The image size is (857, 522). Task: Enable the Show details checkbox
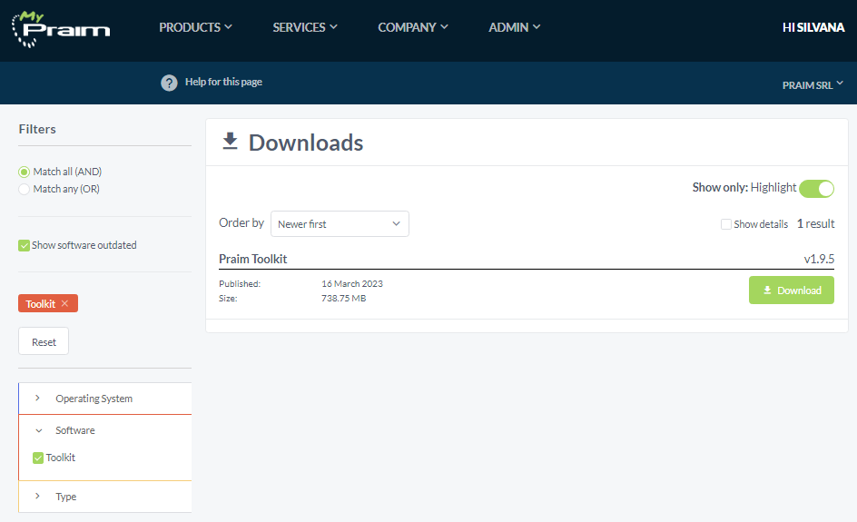point(726,224)
